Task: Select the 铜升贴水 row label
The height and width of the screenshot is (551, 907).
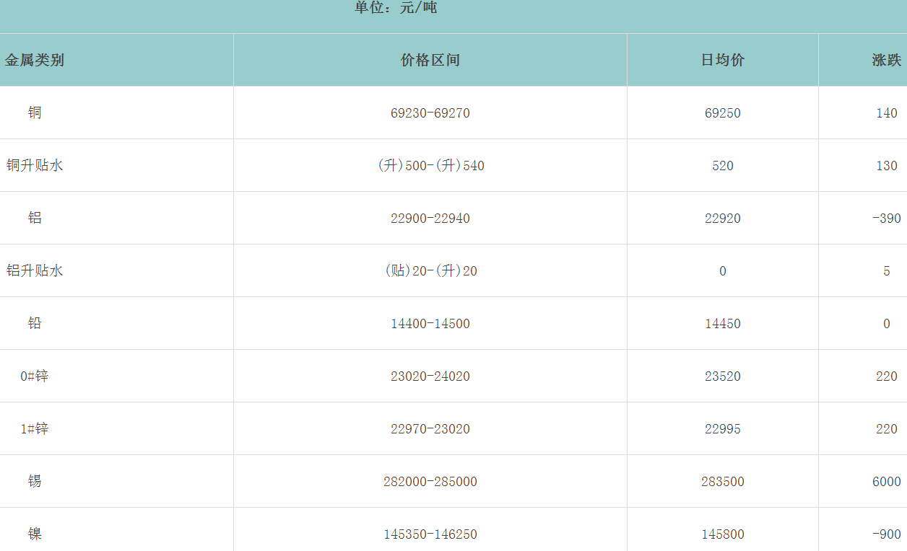Action: coord(35,165)
